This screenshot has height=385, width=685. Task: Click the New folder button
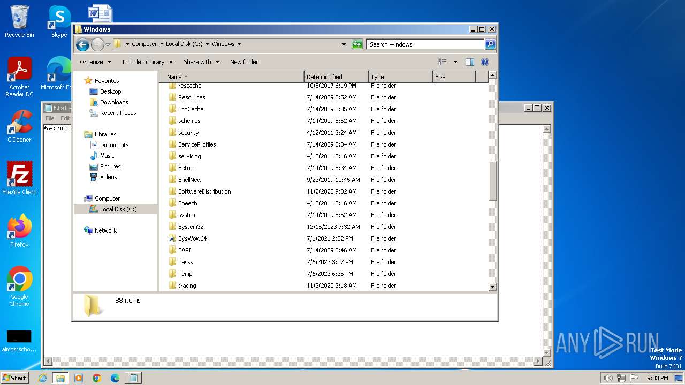[x=244, y=62]
